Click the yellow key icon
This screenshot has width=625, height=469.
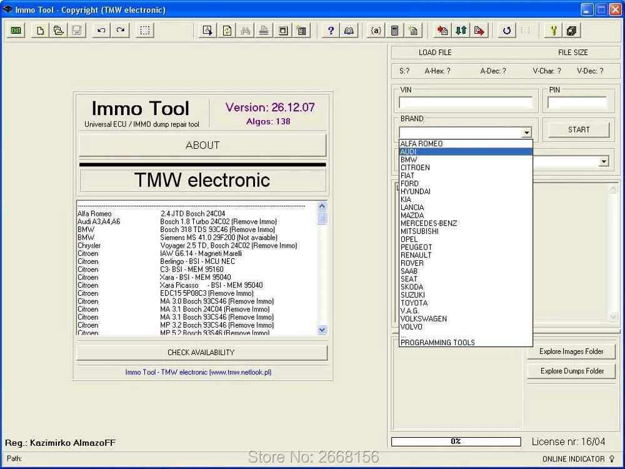(553, 30)
